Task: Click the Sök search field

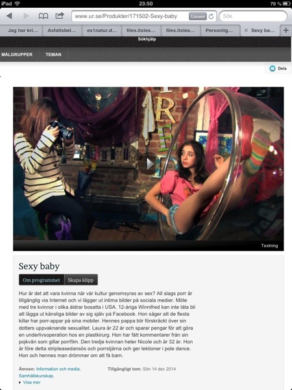Action: pyautogui.click(x=253, y=16)
